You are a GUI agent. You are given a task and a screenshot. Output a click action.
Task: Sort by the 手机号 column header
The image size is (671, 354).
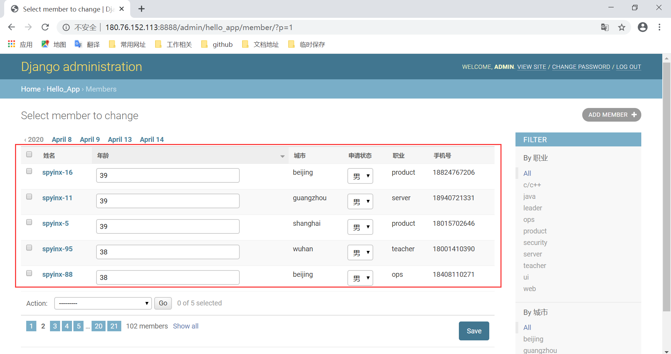point(442,156)
